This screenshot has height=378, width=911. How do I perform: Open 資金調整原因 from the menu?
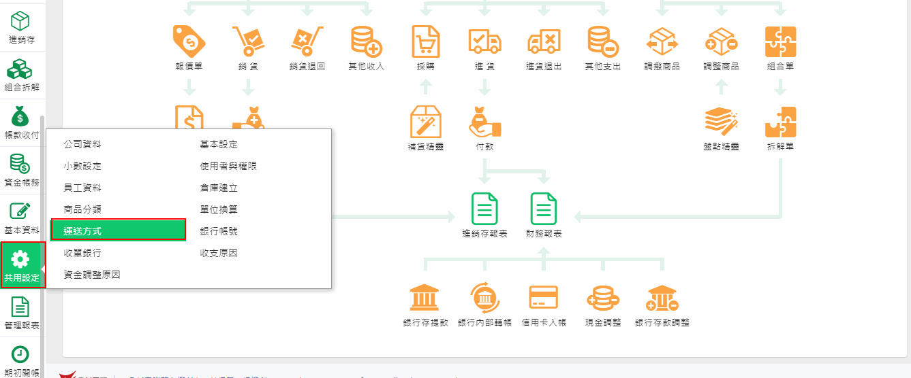pyautogui.click(x=92, y=275)
